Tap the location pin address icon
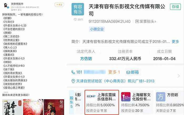 73,81
